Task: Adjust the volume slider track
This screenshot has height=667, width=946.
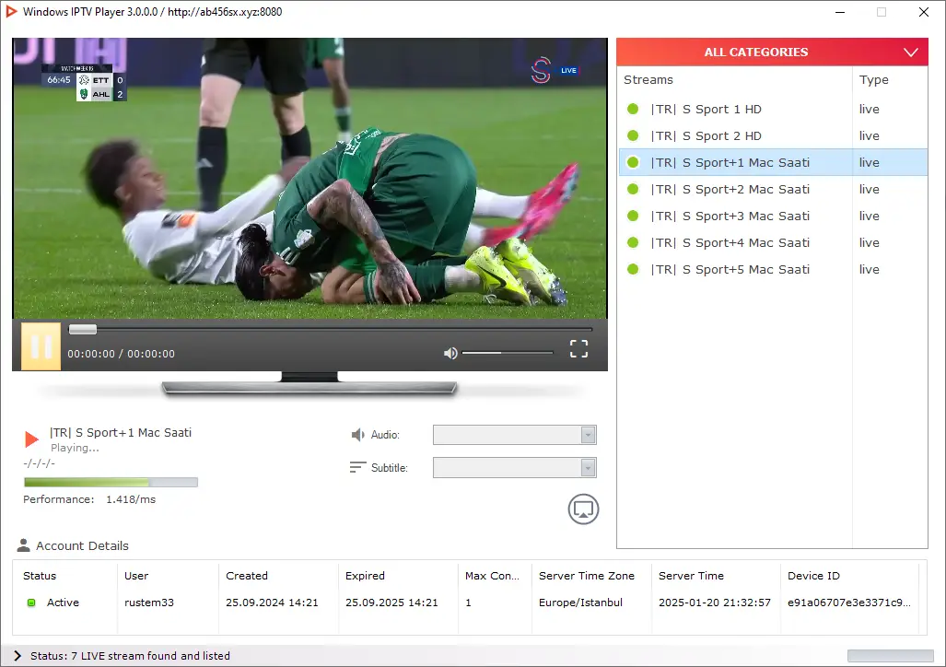Action: pos(508,353)
